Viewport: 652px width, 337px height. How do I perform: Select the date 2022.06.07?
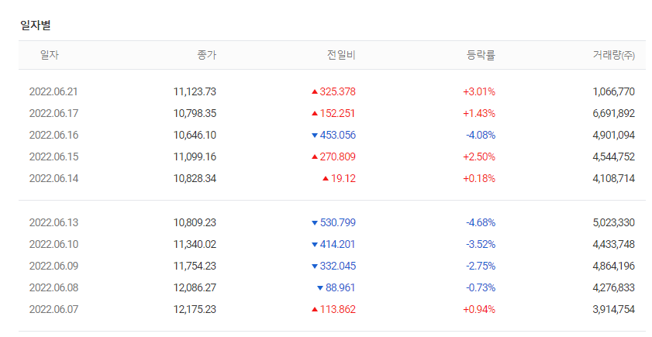(x=53, y=309)
